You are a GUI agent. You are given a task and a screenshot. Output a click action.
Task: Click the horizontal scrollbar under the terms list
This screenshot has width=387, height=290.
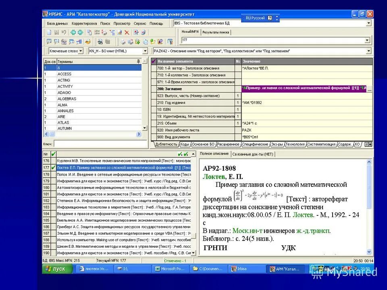93,134
